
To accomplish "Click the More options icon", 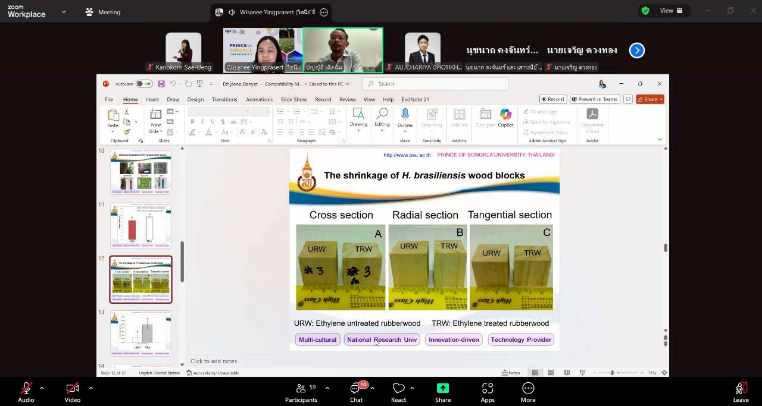I will (528, 388).
